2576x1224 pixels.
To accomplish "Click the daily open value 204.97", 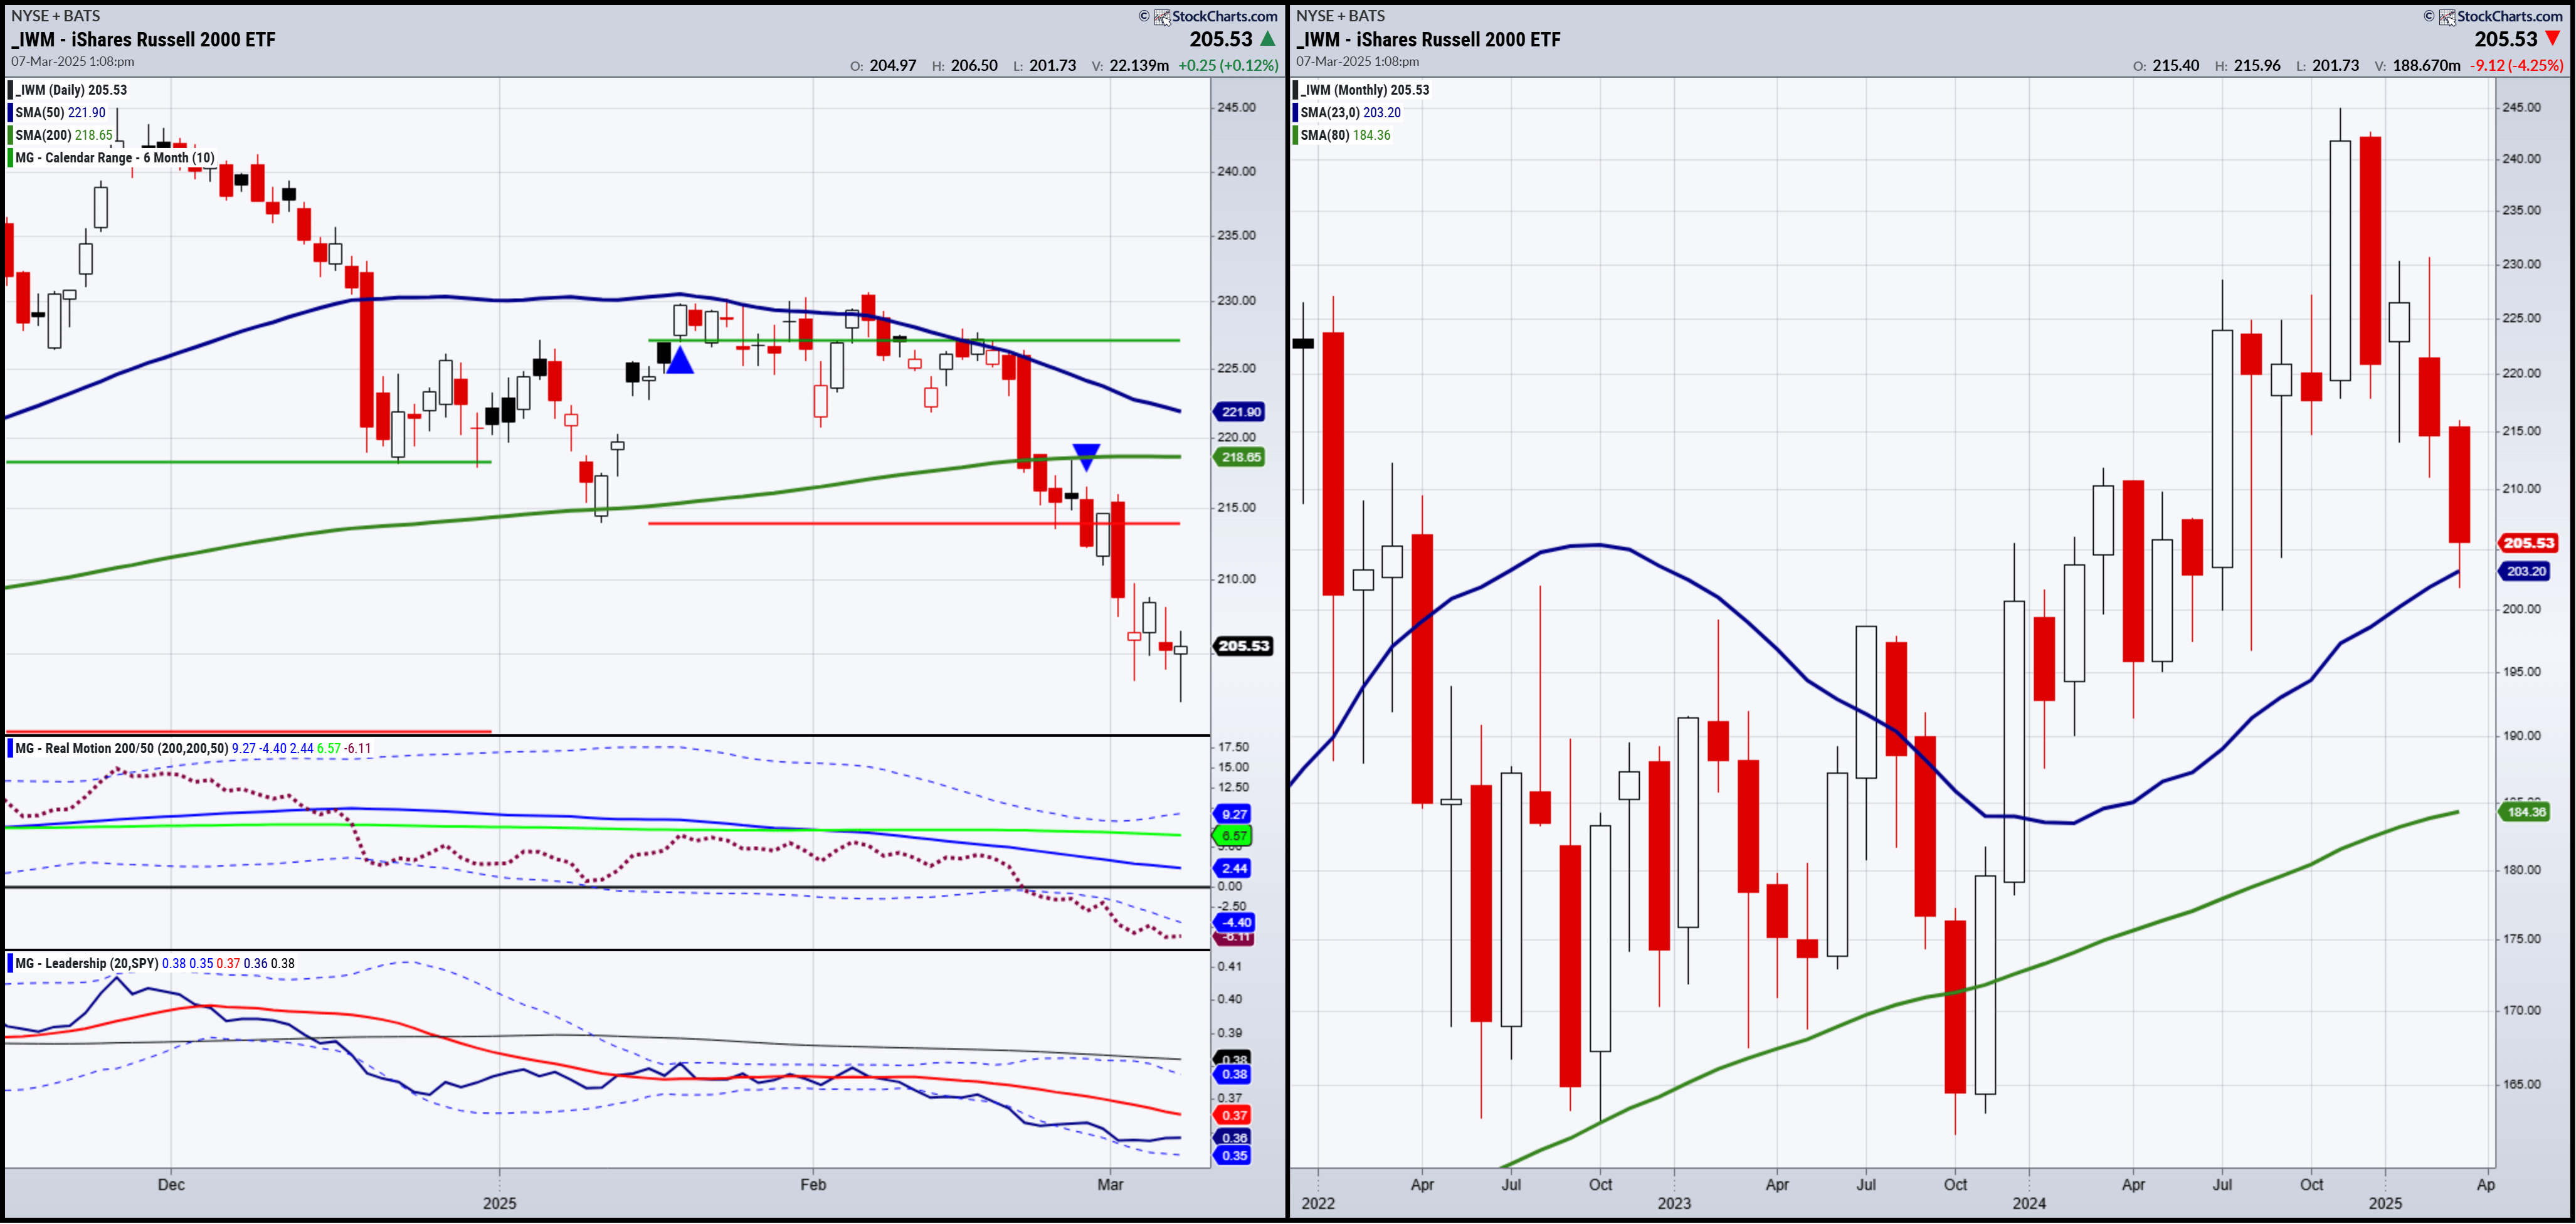I will tap(893, 65).
